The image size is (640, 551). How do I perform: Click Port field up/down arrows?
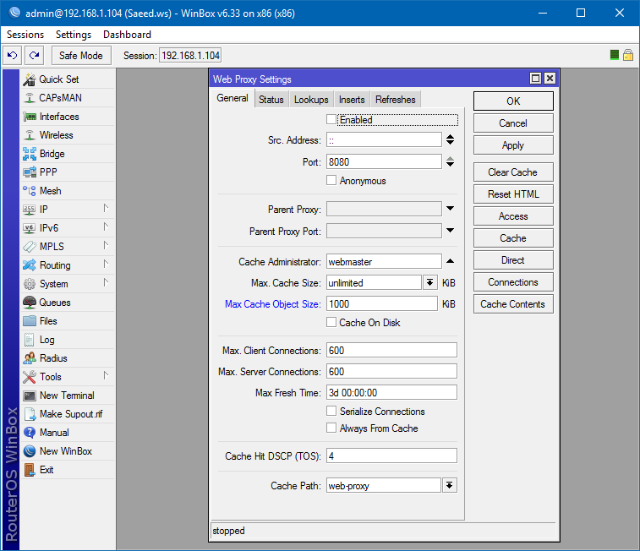pos(451,162)
